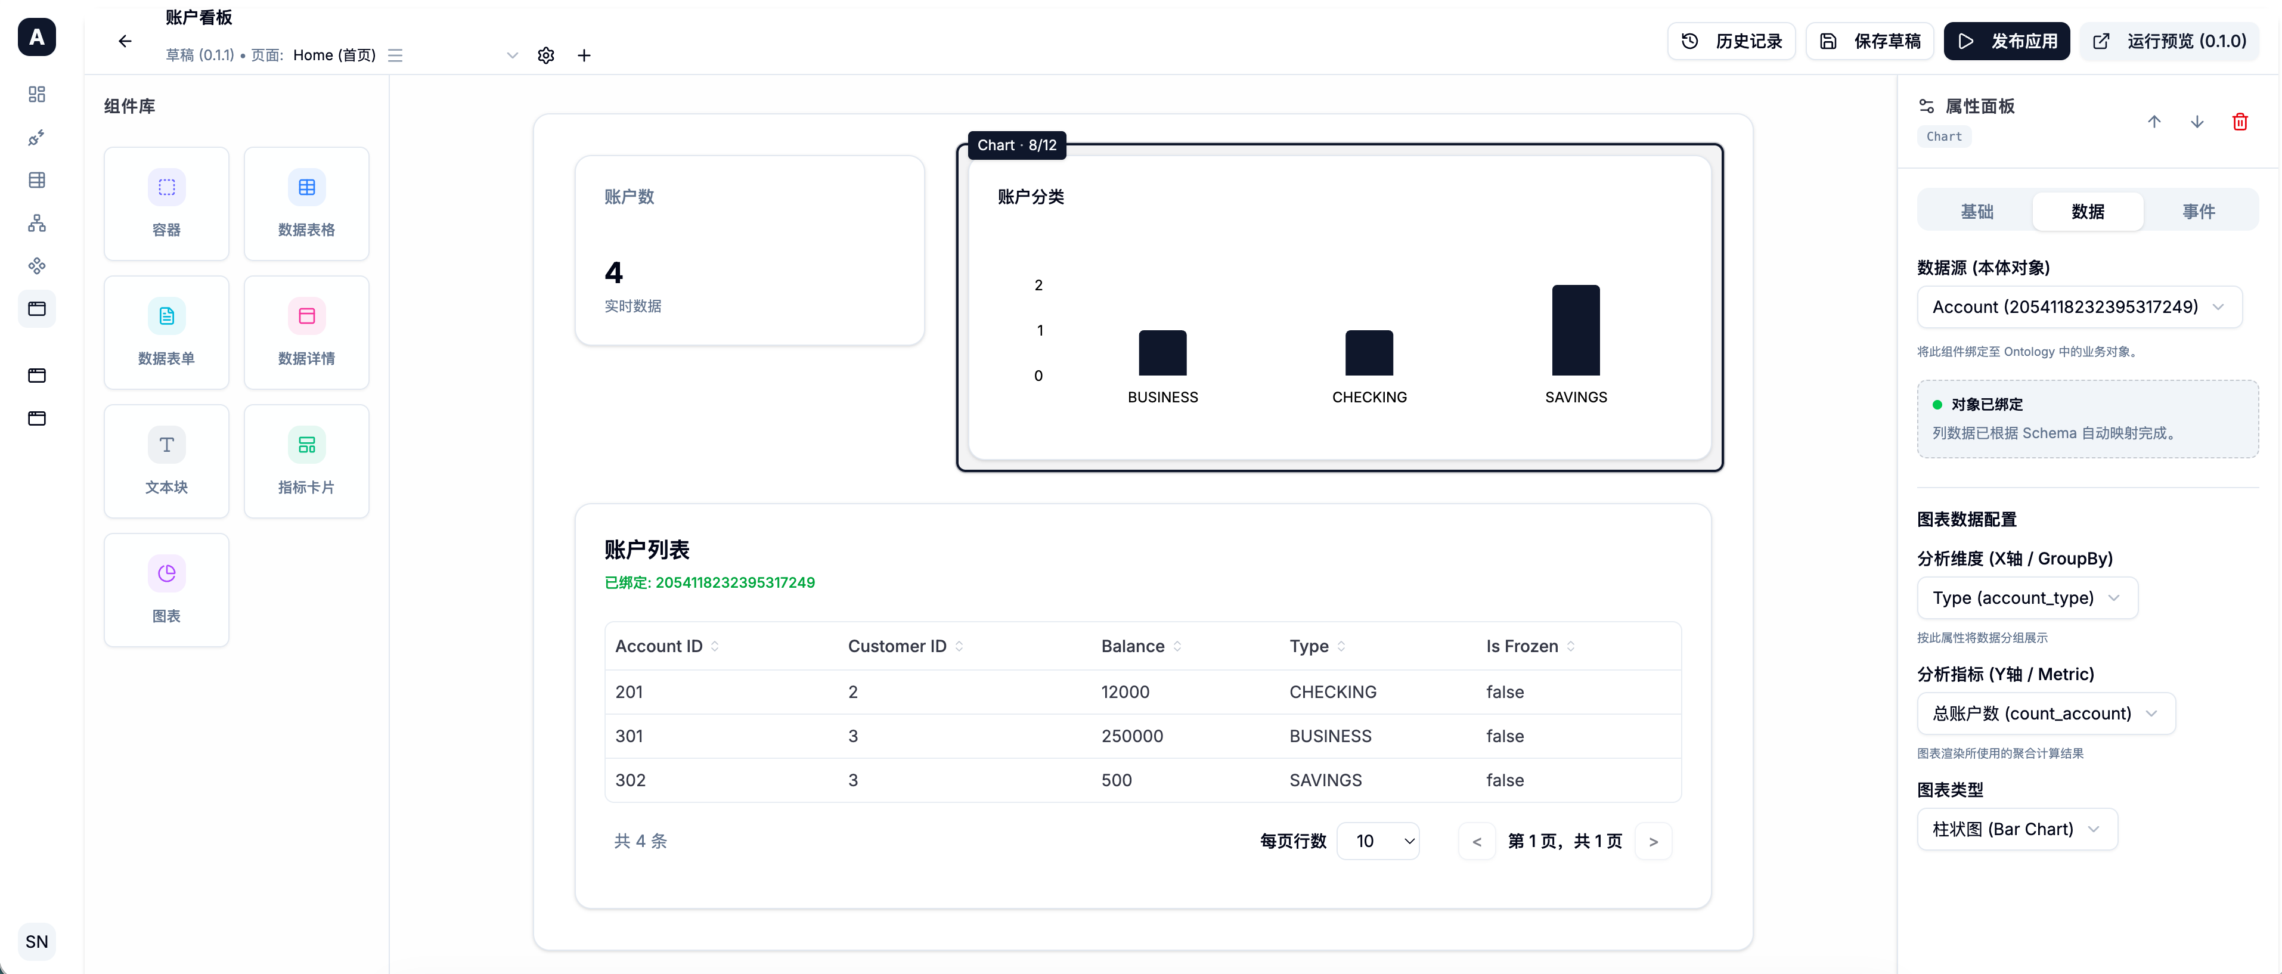Click Account ID cell 301

[629, 737]
